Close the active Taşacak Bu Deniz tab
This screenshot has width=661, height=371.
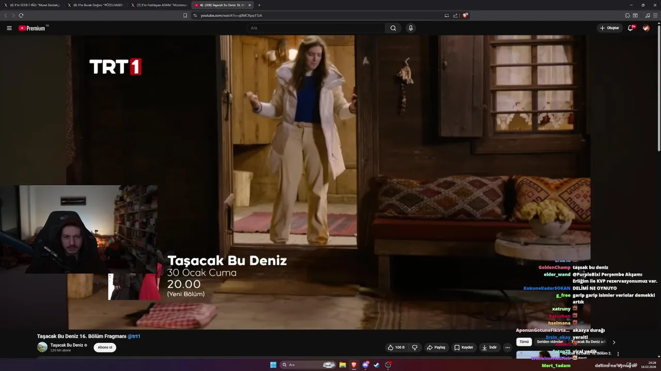[250, 5]
